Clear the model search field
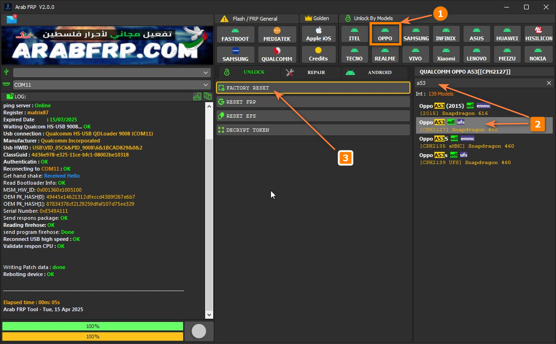This screenshot has width=556, height=344. point(548,83)
